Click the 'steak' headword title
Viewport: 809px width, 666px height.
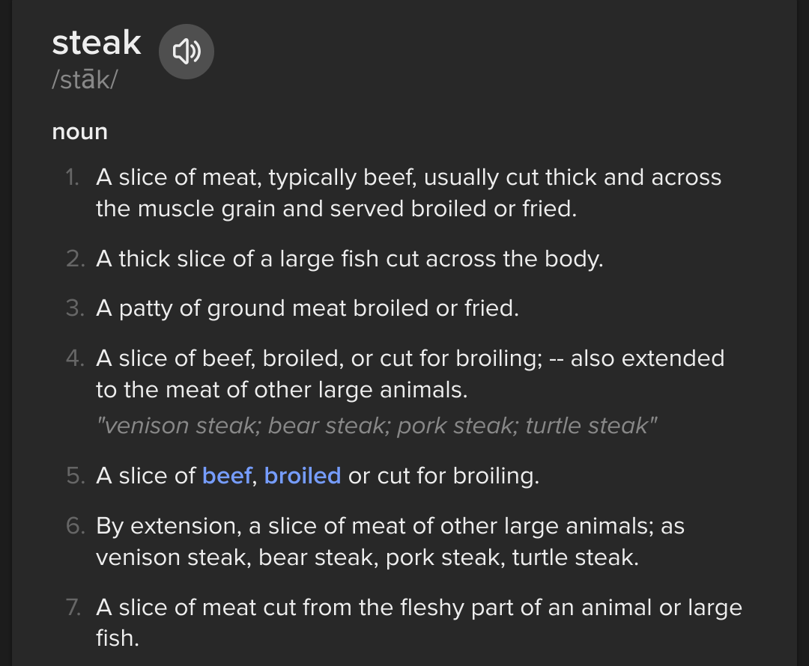(x=96, y=43)
